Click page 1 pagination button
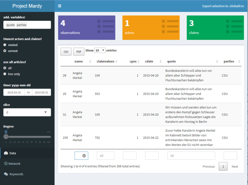The width and height of the screenshot is (248, 185). [223, 166]
